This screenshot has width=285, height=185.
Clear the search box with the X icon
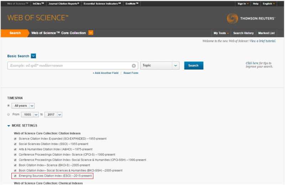(134, 66)
